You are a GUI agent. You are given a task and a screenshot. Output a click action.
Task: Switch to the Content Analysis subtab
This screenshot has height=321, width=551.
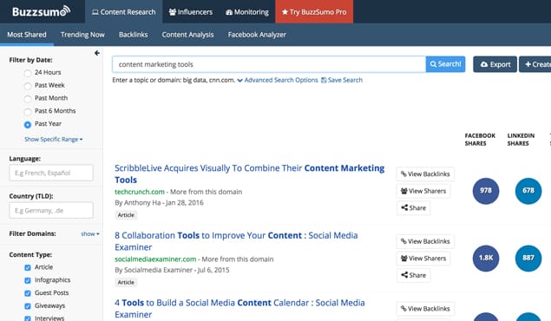coord(187,35)
